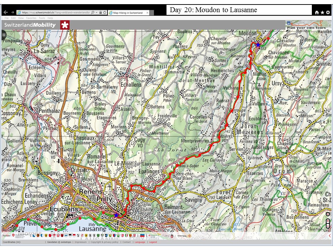Open browser home page icon

pyautogui.click(x=317, y=12)
